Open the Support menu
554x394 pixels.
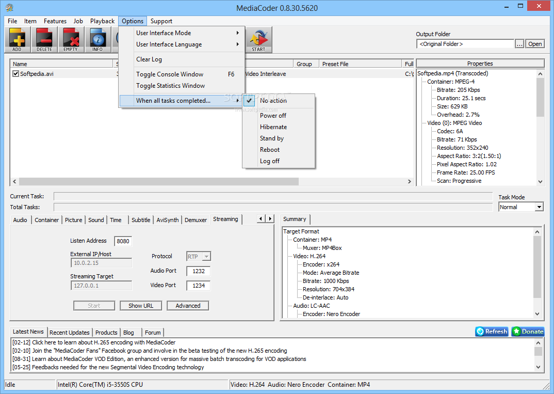pyautogui.click(x=161, y=21)
